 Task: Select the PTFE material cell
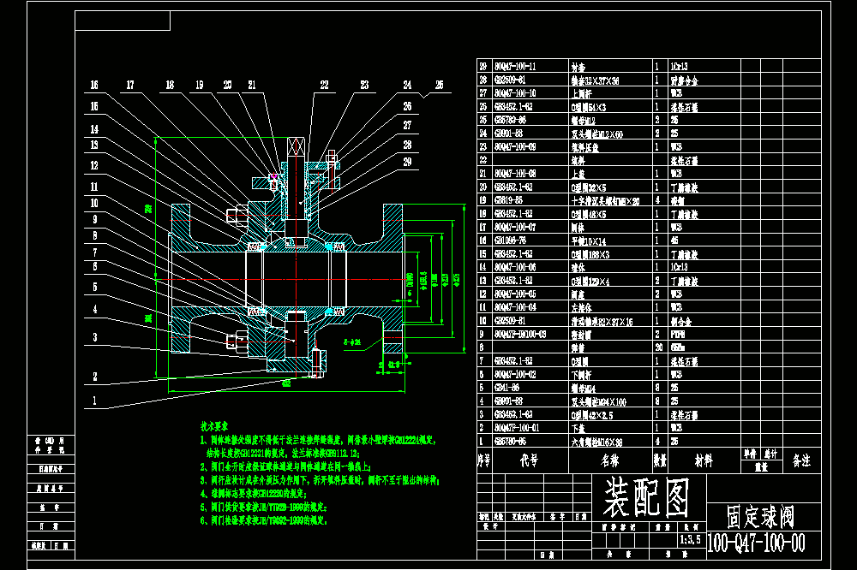pyautogui.click(x=678, y=334)
